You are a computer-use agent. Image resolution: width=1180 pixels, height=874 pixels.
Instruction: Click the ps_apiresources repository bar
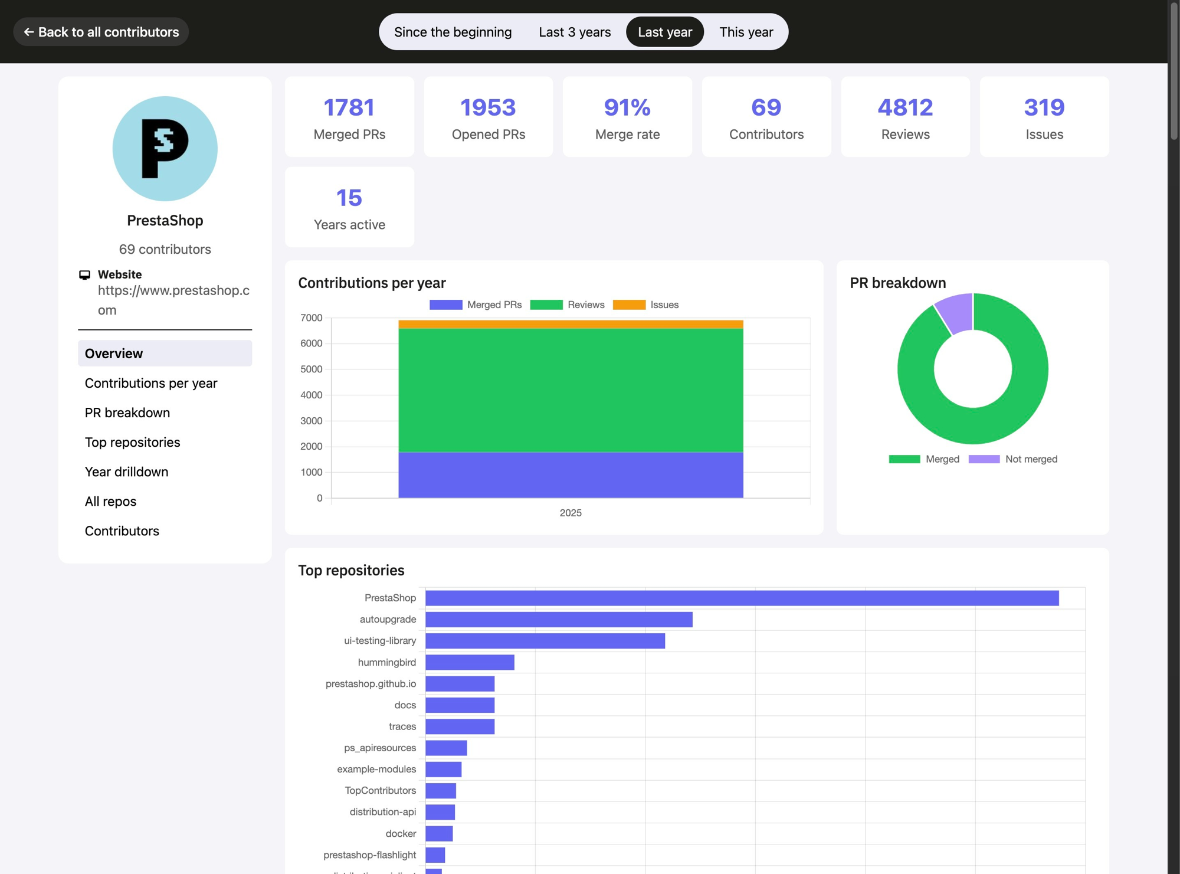point(446,748)
